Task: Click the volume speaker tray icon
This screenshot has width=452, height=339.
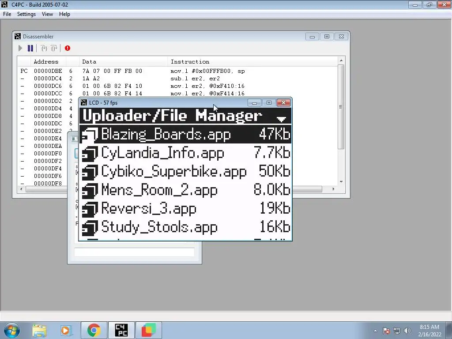Action: 407,331
